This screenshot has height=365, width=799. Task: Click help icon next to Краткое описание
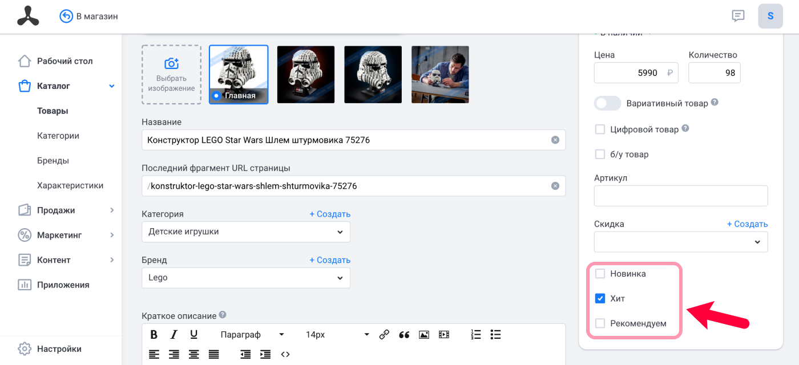click(x=223, y=315)
